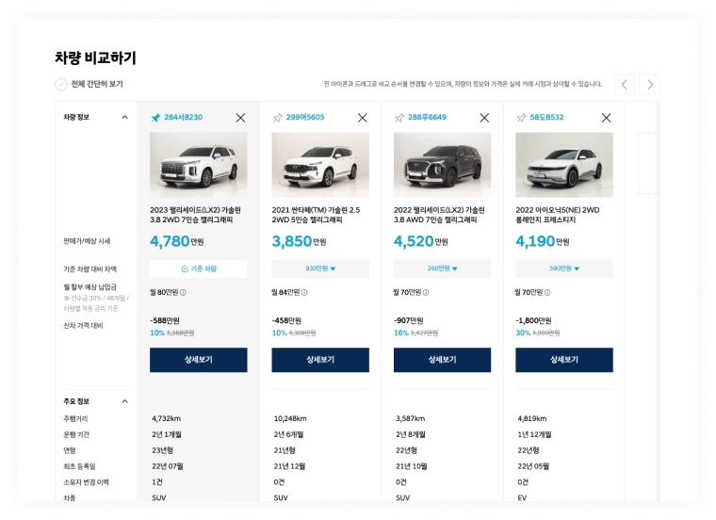Open 상세보기 for the 4,780만원 Palisade

199,360
